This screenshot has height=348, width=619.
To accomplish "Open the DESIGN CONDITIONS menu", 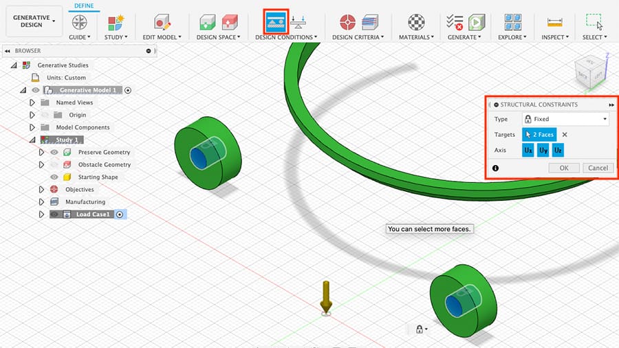I will pos(286,37).
